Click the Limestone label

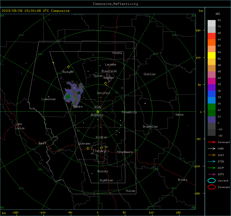click(49, 99)
